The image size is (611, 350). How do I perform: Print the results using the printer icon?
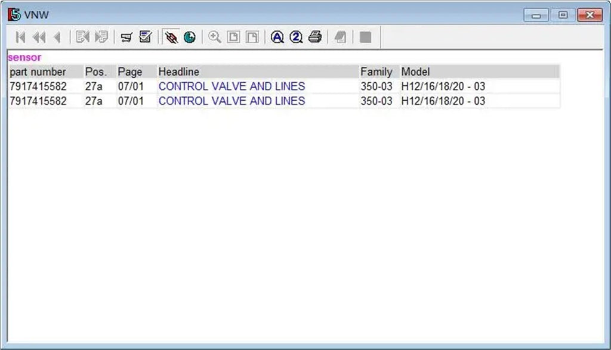tap(315, 38)
